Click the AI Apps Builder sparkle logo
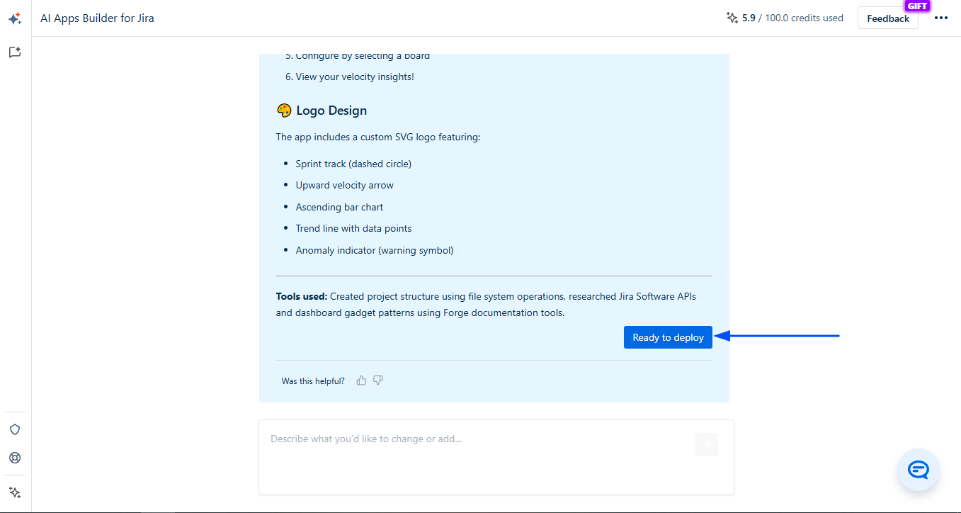The height and width of the screenshot is (513, 961). [15, 19]
